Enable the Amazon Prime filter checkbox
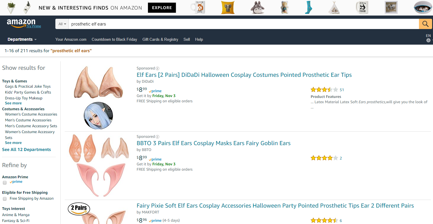Image resolution: width=433 pixels, height=224 pixels. (5, 183)
